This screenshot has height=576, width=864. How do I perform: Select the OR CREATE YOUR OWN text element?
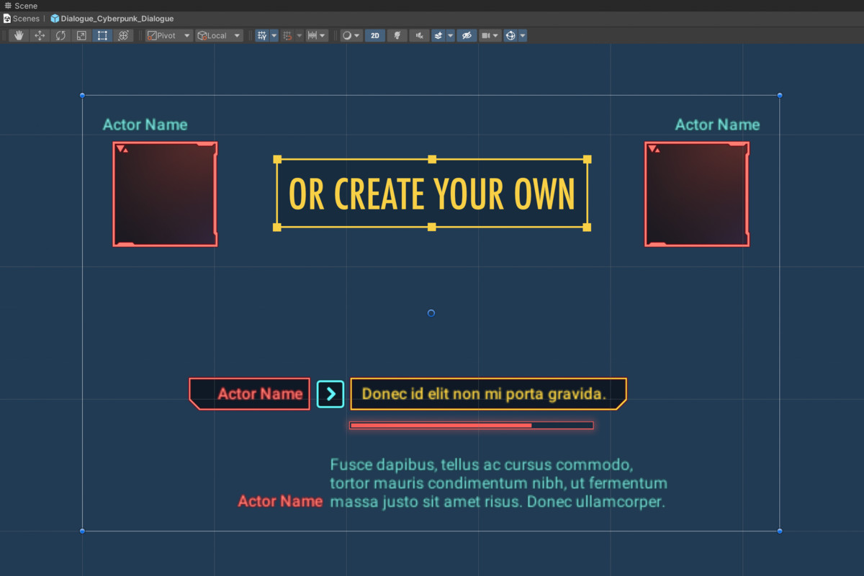coord(431,193)
